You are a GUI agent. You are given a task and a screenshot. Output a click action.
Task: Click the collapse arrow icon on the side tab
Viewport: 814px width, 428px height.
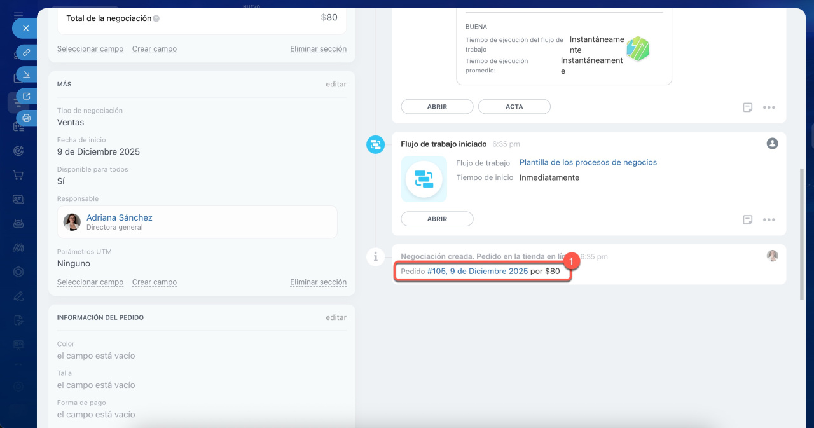pyautogui.click(x=27, y=74)
